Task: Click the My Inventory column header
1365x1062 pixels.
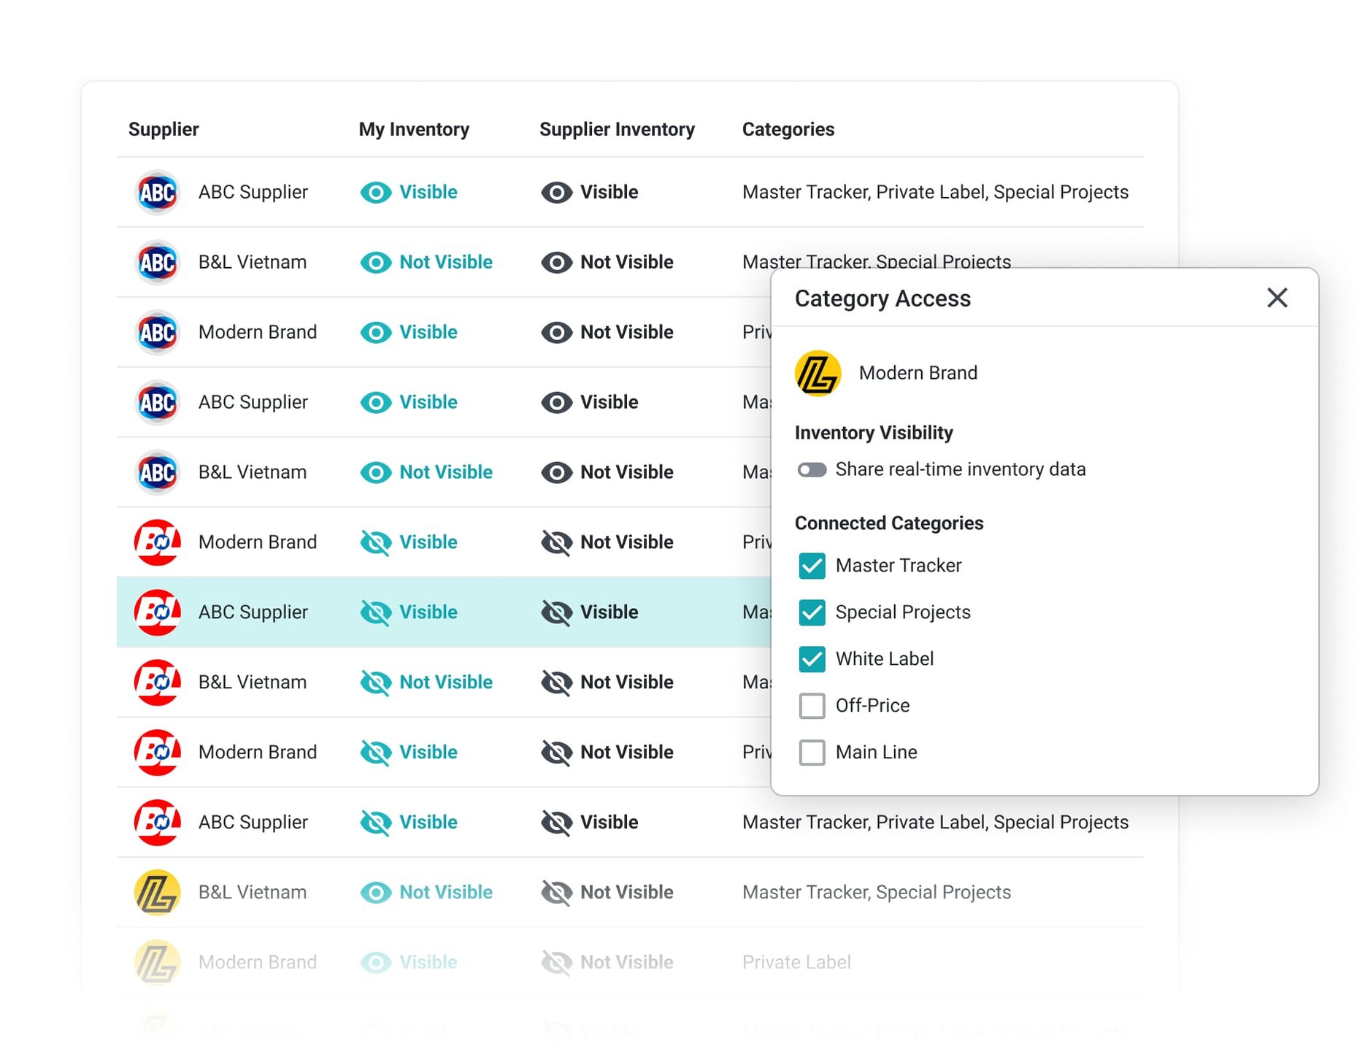Action: [414, 129]
